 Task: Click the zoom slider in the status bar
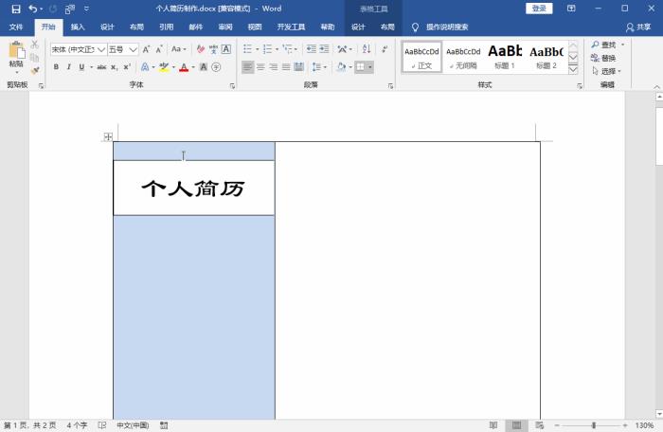tap(594, 425)
